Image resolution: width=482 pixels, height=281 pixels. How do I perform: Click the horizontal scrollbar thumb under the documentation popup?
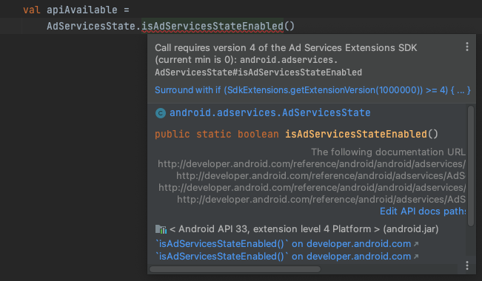[235, 269]
